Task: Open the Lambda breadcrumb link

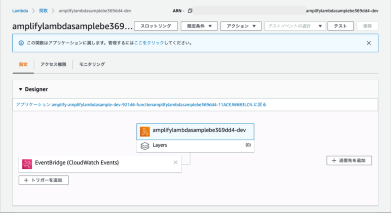Action: point(20,11)
